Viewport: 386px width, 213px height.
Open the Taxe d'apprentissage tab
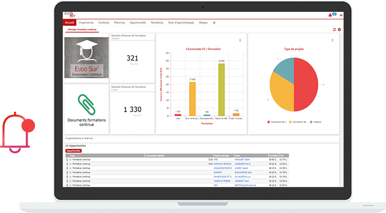coord(181,23)
